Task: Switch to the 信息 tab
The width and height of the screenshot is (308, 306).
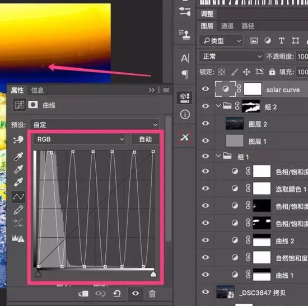Action: [38, 91]
